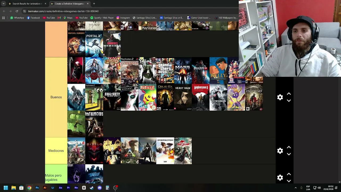Screen dimensions: 341x192
Task: Open Gmail bookmark icon
Action: pos(59,18)
